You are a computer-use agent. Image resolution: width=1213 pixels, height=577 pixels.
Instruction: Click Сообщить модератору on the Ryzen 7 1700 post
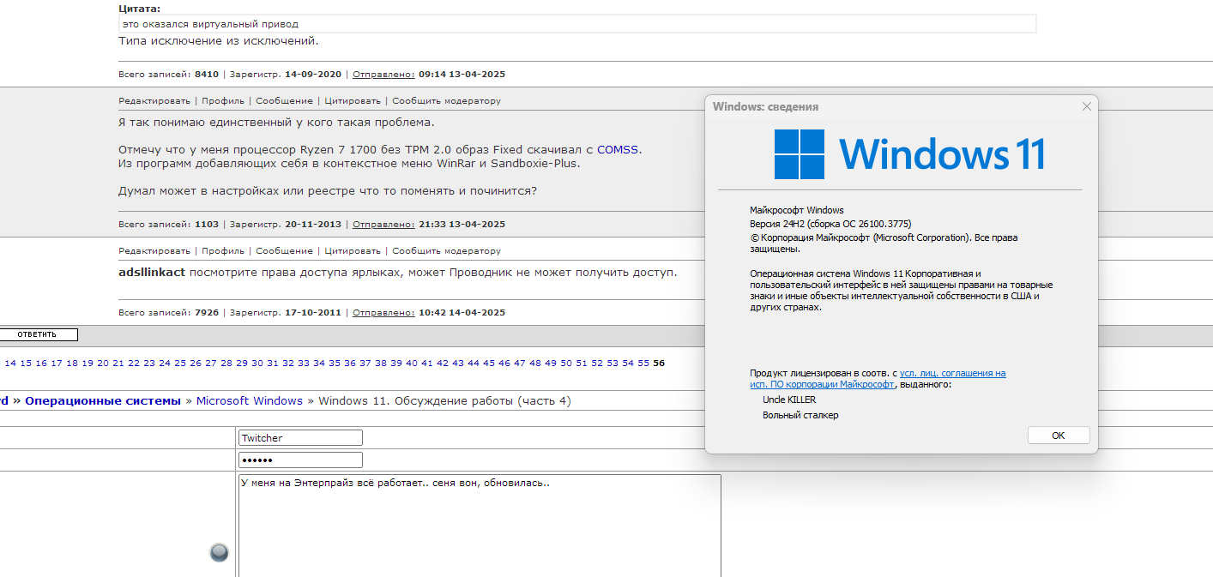point(447,101)
